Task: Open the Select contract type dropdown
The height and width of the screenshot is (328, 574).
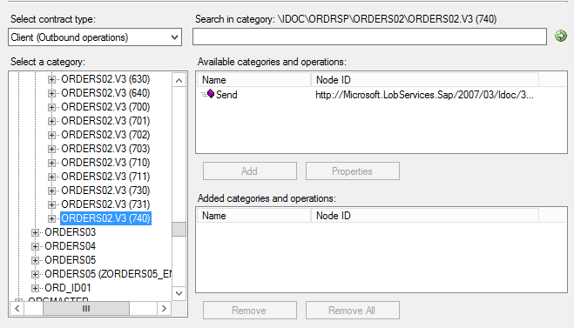Action: coord(95,37)
